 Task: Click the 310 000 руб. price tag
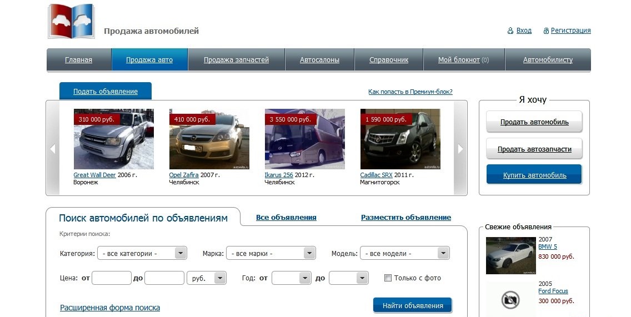pyautogui.click(x=97, y=119)
